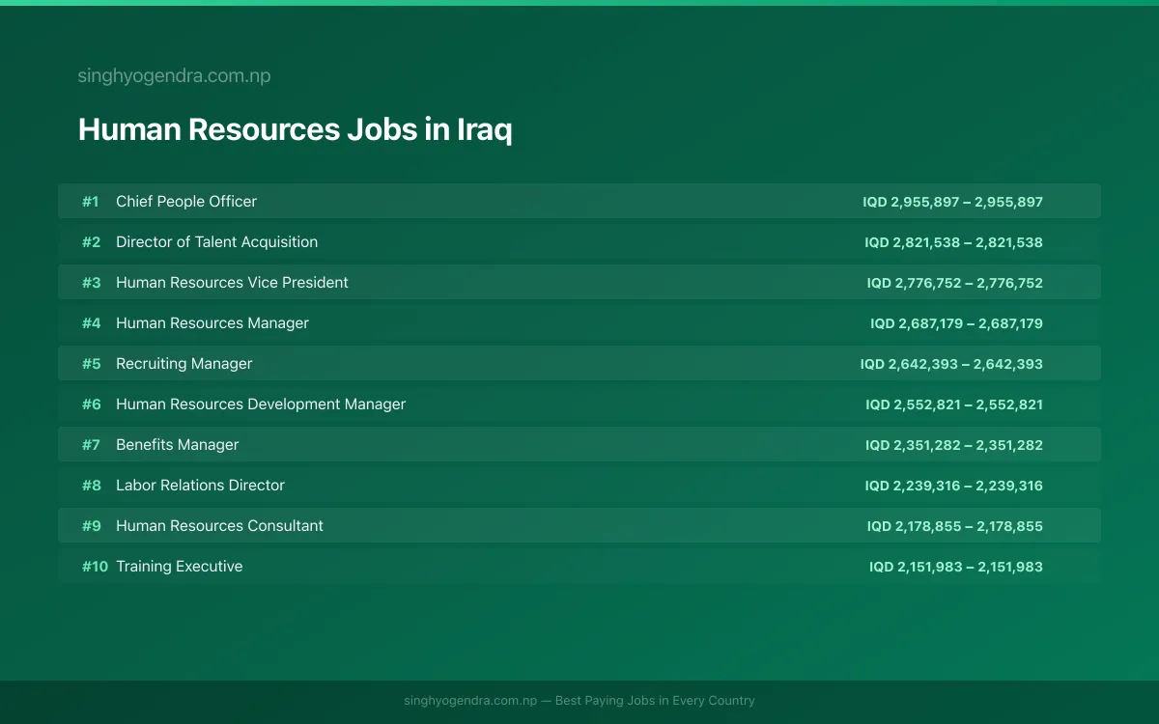Image resolution: width=1159 pixels, height=724 pixels.
Task: Click the #7 rank number
Action: coord(91,445)
